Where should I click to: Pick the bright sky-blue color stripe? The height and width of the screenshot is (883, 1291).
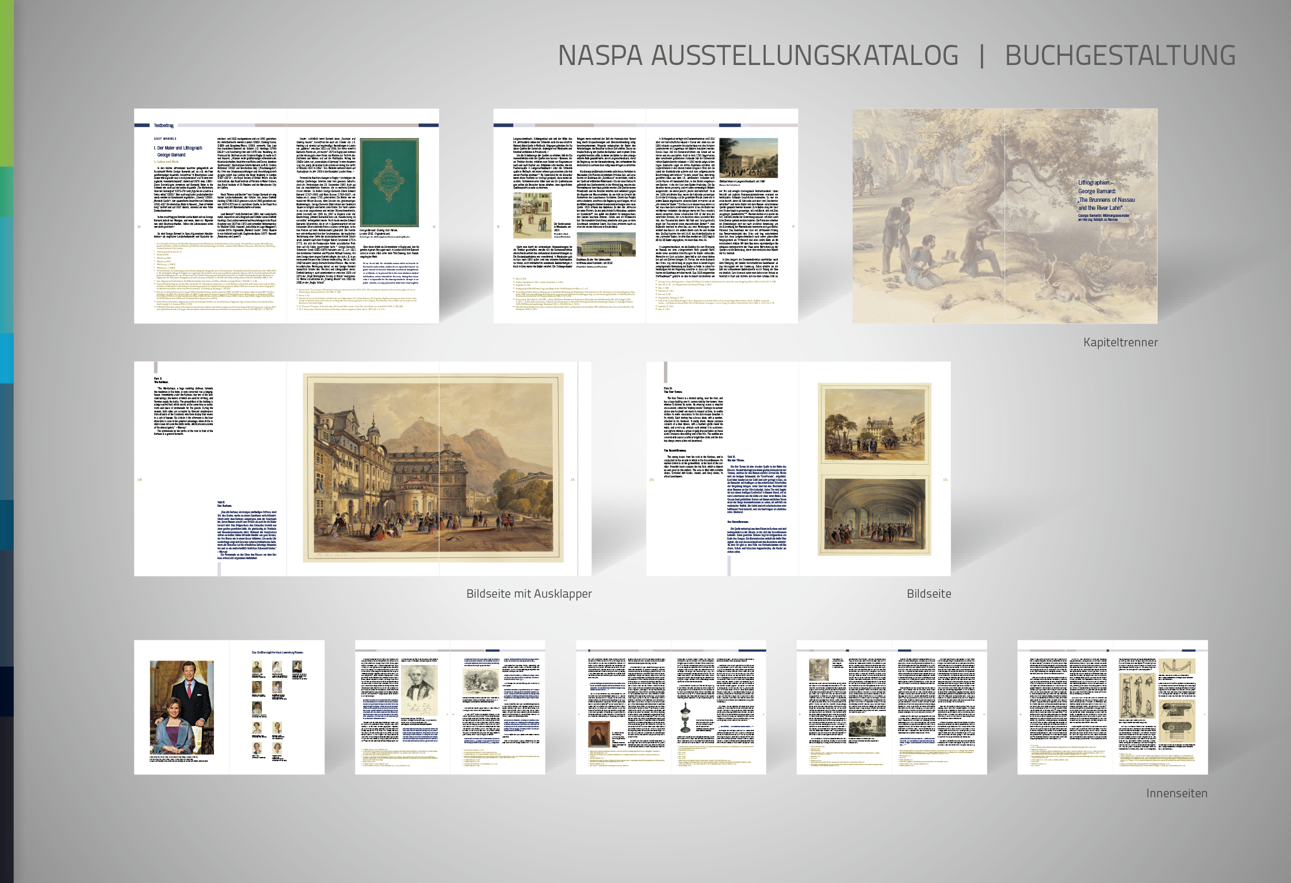click(6, 358)
